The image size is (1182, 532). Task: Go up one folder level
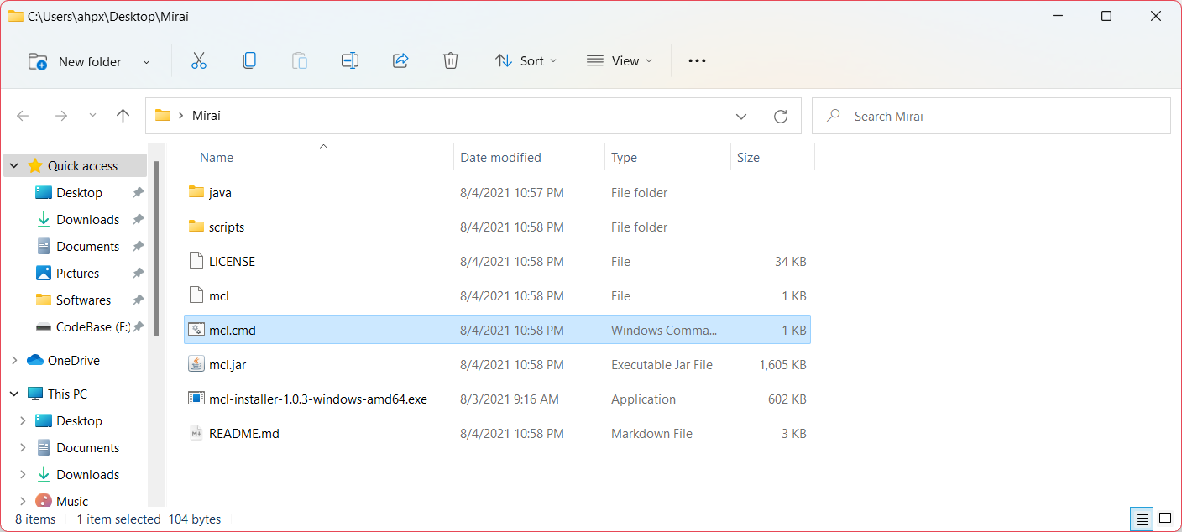click(123, 116)
